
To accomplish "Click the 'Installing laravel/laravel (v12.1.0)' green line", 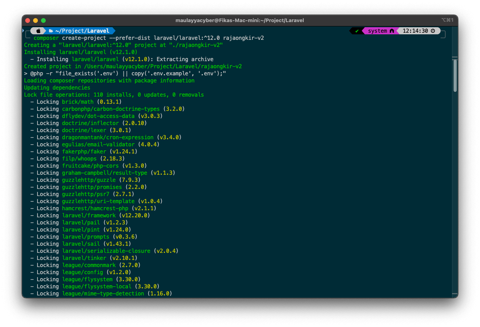I will [81, 52].
